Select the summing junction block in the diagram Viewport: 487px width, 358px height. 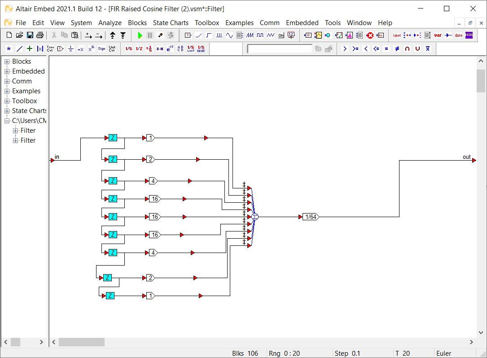255,217
